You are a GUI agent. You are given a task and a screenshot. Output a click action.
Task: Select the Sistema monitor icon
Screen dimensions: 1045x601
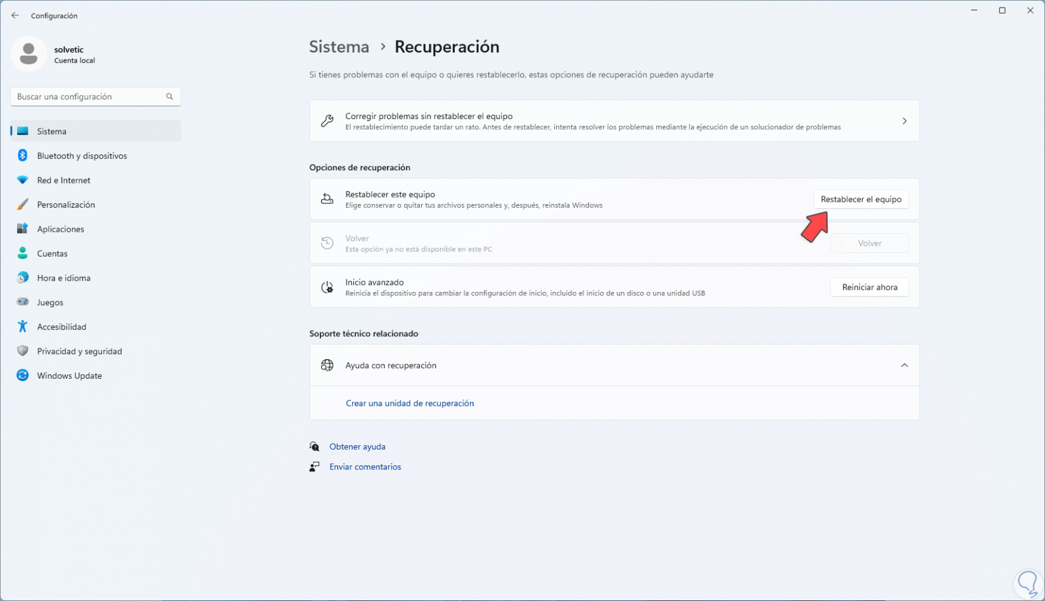tap(23, 131)
